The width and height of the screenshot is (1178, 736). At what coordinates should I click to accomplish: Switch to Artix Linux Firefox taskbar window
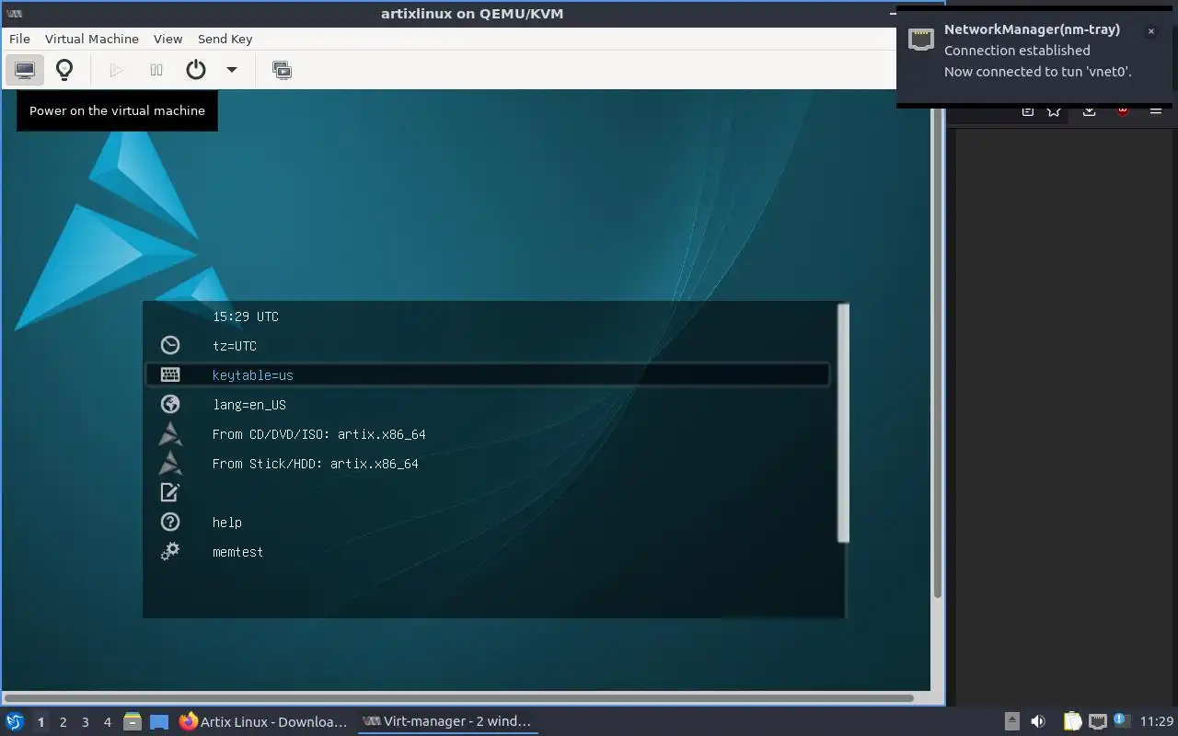tap(263, 722)
